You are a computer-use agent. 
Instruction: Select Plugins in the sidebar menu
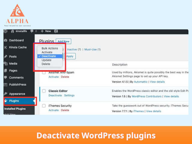click(x=14, y=101)
